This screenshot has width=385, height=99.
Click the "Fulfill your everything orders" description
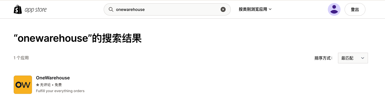pyautogui.click(x=60, y=91)
